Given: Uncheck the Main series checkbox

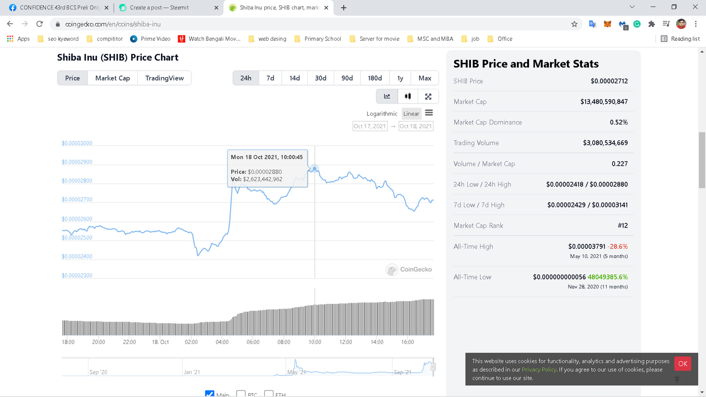Looking at the screenshot, I should pyautogui.click(x=210, y=394).
